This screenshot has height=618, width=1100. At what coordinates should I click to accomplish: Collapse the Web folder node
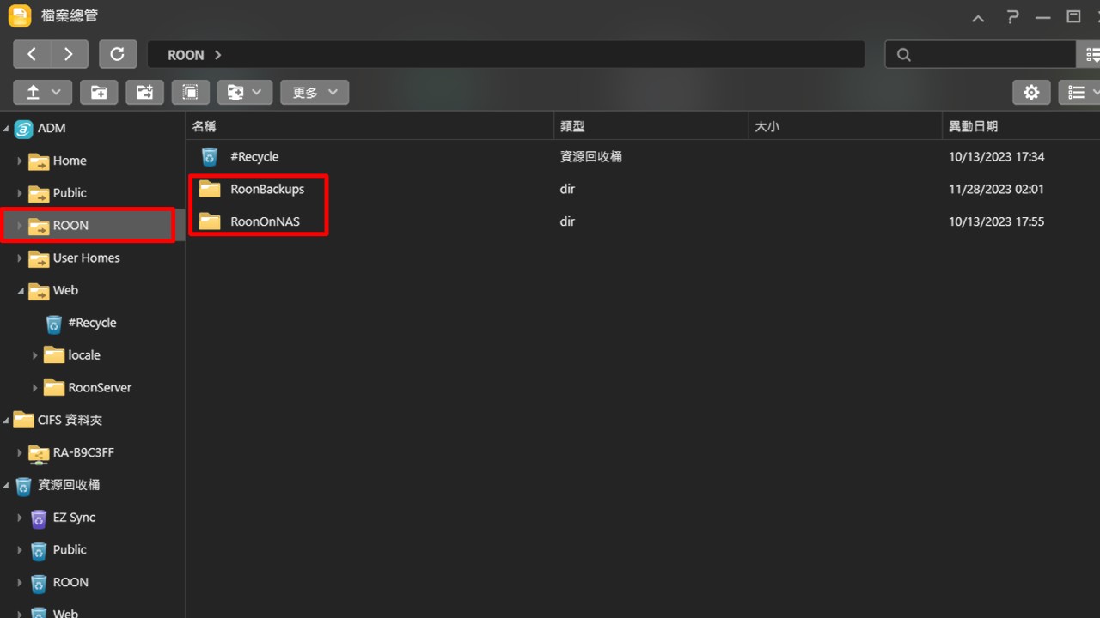point(21,291)
